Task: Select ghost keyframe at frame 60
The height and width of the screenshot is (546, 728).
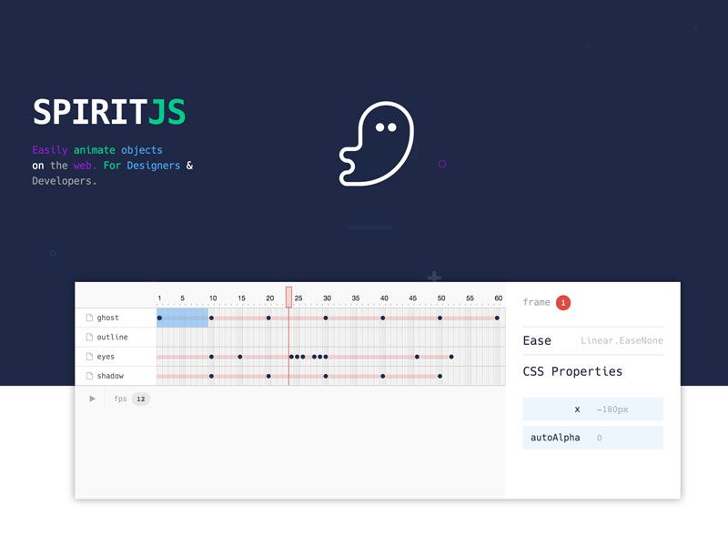Action: click(497, 318)
